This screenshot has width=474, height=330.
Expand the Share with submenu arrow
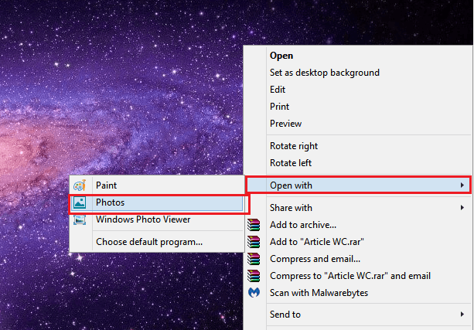point(462,208)
